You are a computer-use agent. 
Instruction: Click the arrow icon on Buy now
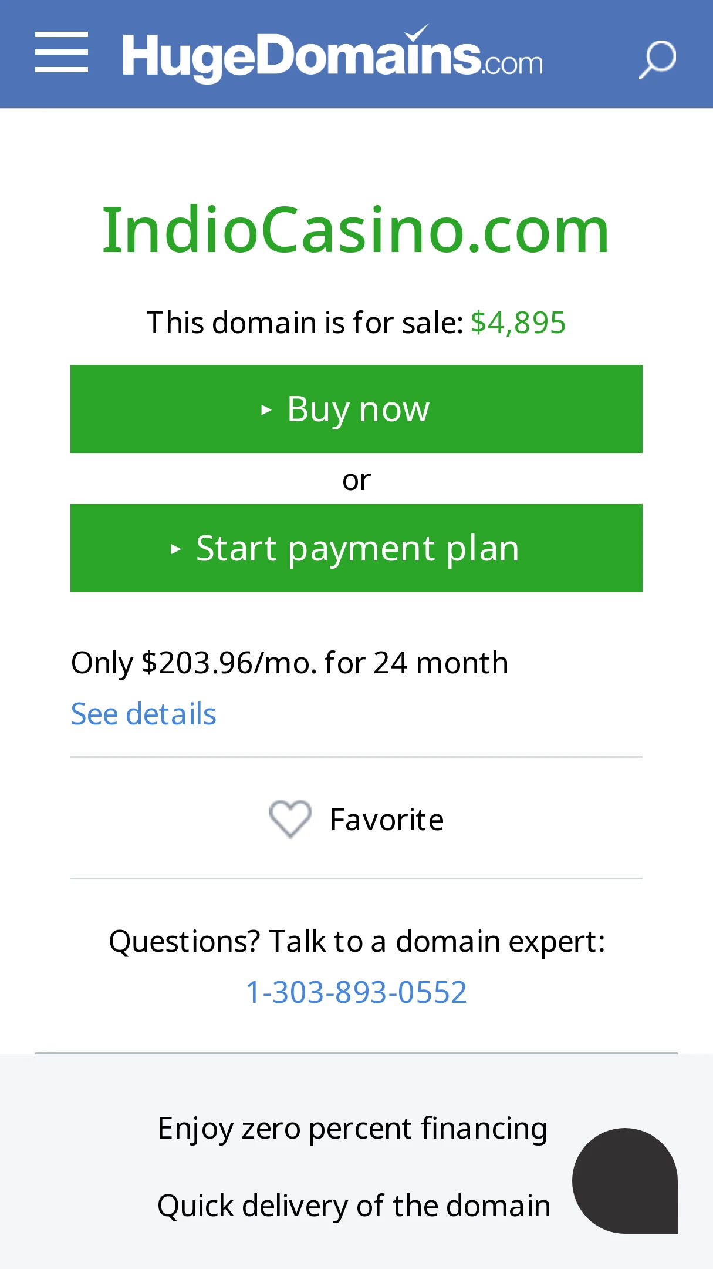266,409
